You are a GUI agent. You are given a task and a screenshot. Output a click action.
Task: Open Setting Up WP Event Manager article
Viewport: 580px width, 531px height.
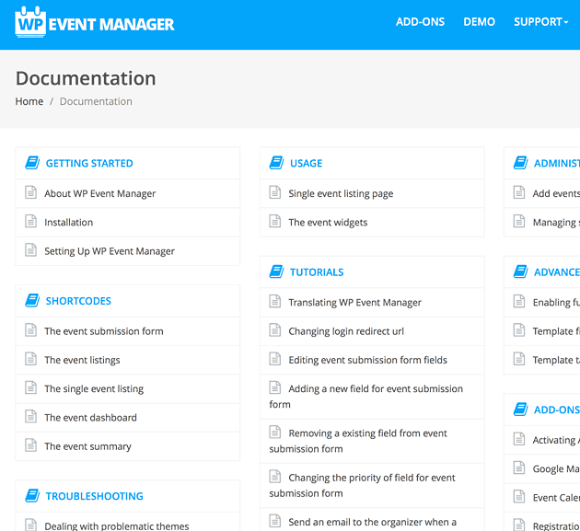[110, 251]
